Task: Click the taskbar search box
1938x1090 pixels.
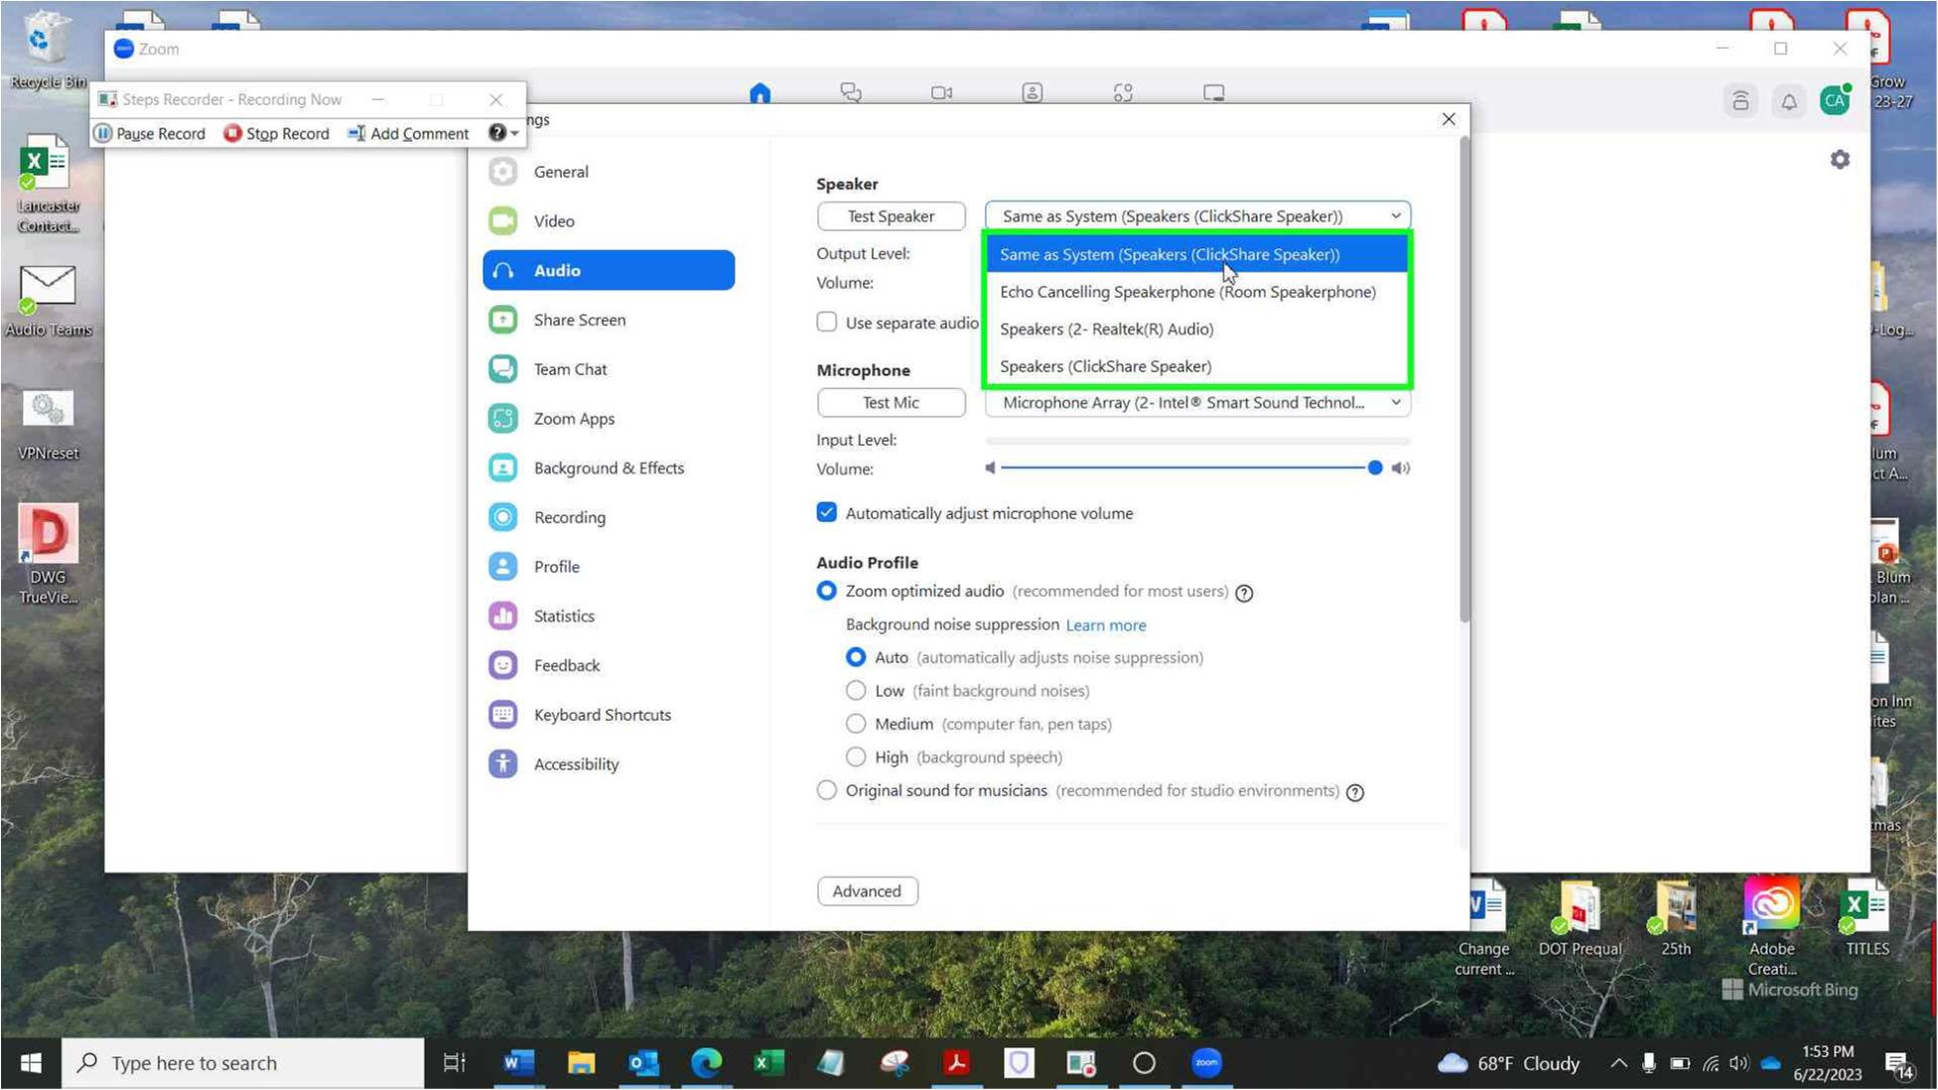Action: pos(243,1063)
